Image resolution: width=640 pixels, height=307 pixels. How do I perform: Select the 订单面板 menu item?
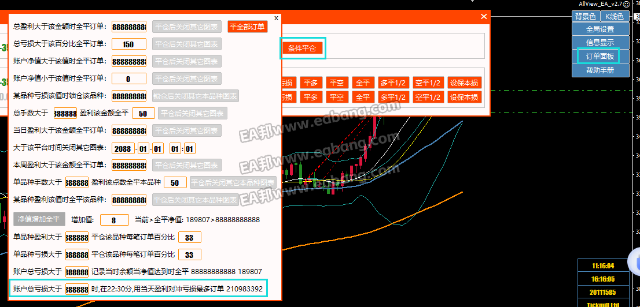(x=599, y=57)
